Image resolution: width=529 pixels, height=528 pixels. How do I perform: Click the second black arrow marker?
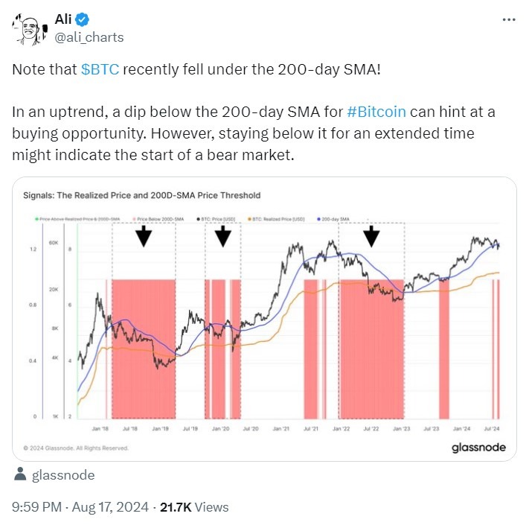coord(222,238)
